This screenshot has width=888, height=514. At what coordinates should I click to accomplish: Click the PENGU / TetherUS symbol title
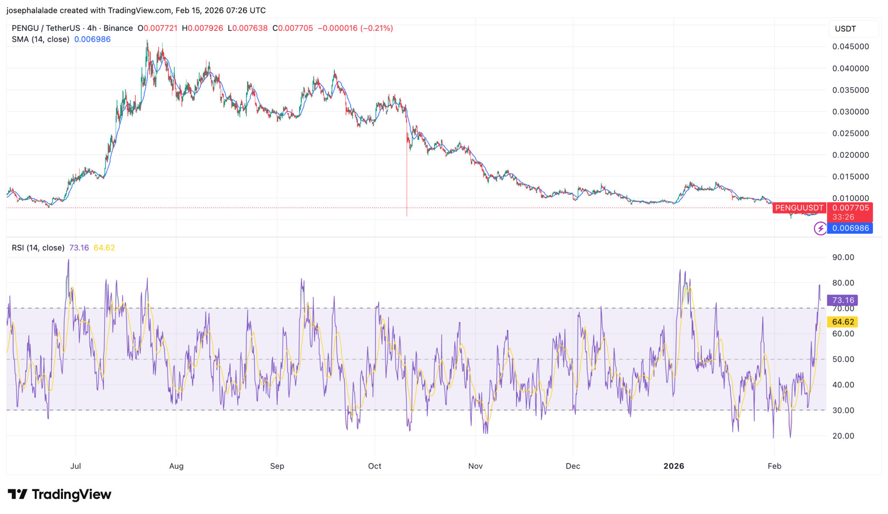coord(46,28)
